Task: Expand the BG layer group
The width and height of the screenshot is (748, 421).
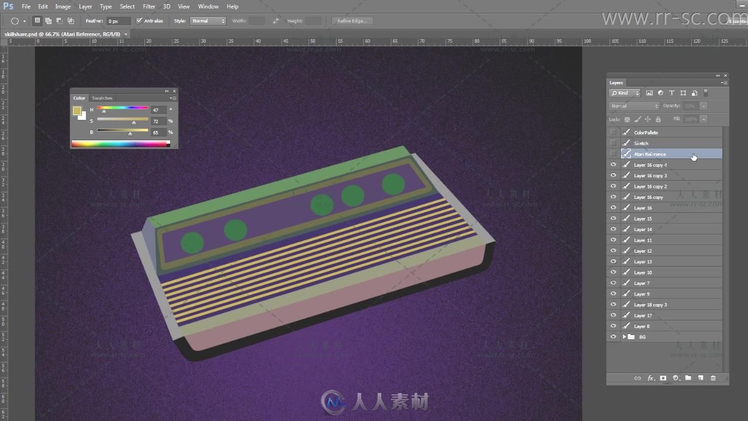Action: click(624, 337)
